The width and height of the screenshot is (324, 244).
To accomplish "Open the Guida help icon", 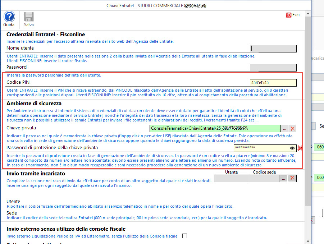I will point(9,17).
